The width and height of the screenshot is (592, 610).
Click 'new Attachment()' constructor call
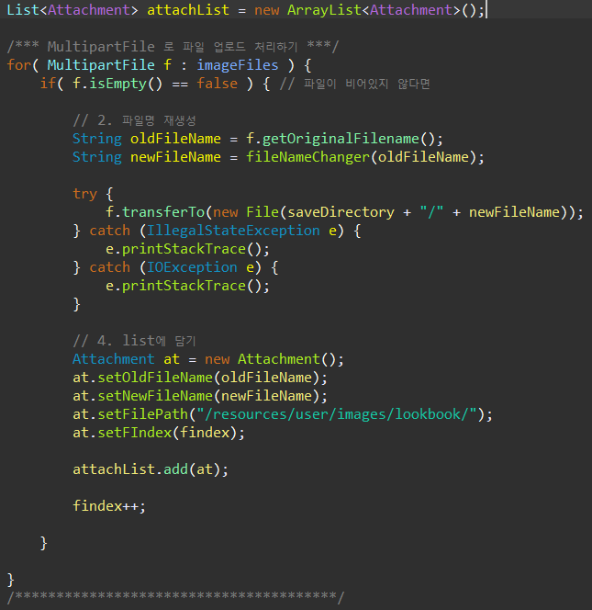[274, 359]
